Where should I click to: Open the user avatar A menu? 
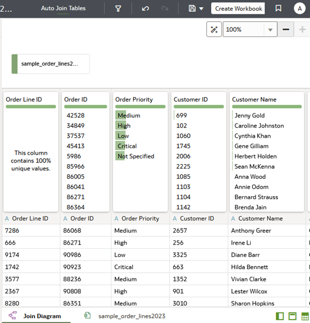tap(300, 9)
